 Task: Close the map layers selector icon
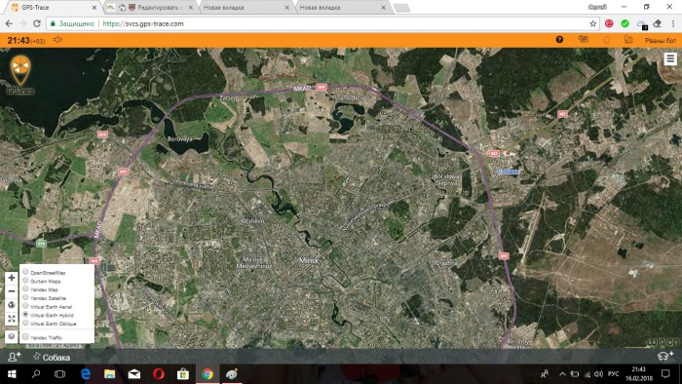click(12, 336)
